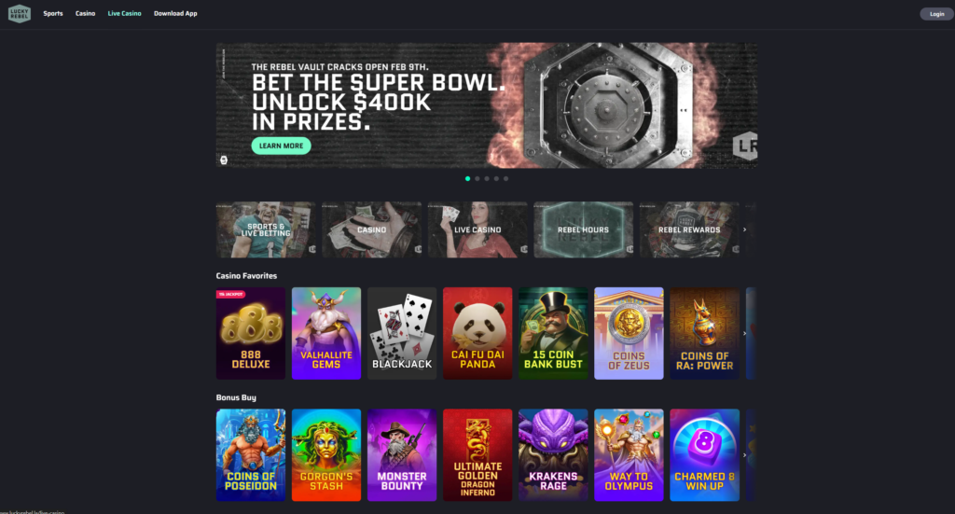Open the Blackjack card game tile

402,333
